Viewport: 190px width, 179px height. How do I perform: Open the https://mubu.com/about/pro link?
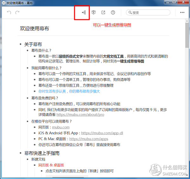[80, 114]
